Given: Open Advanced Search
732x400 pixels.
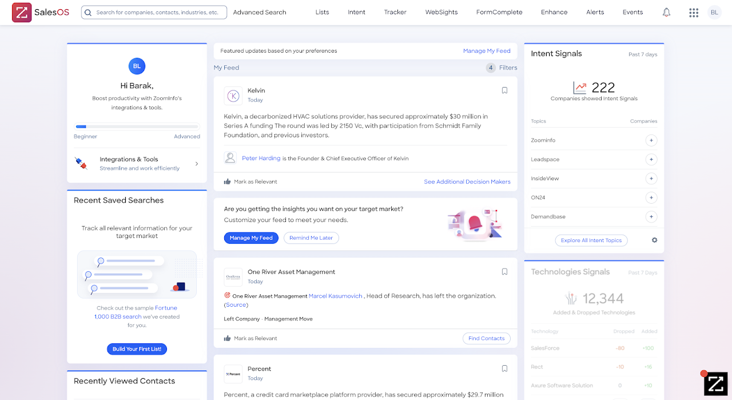Looking at the screenshot, I should pyautogui.click(x=260, y=12).
